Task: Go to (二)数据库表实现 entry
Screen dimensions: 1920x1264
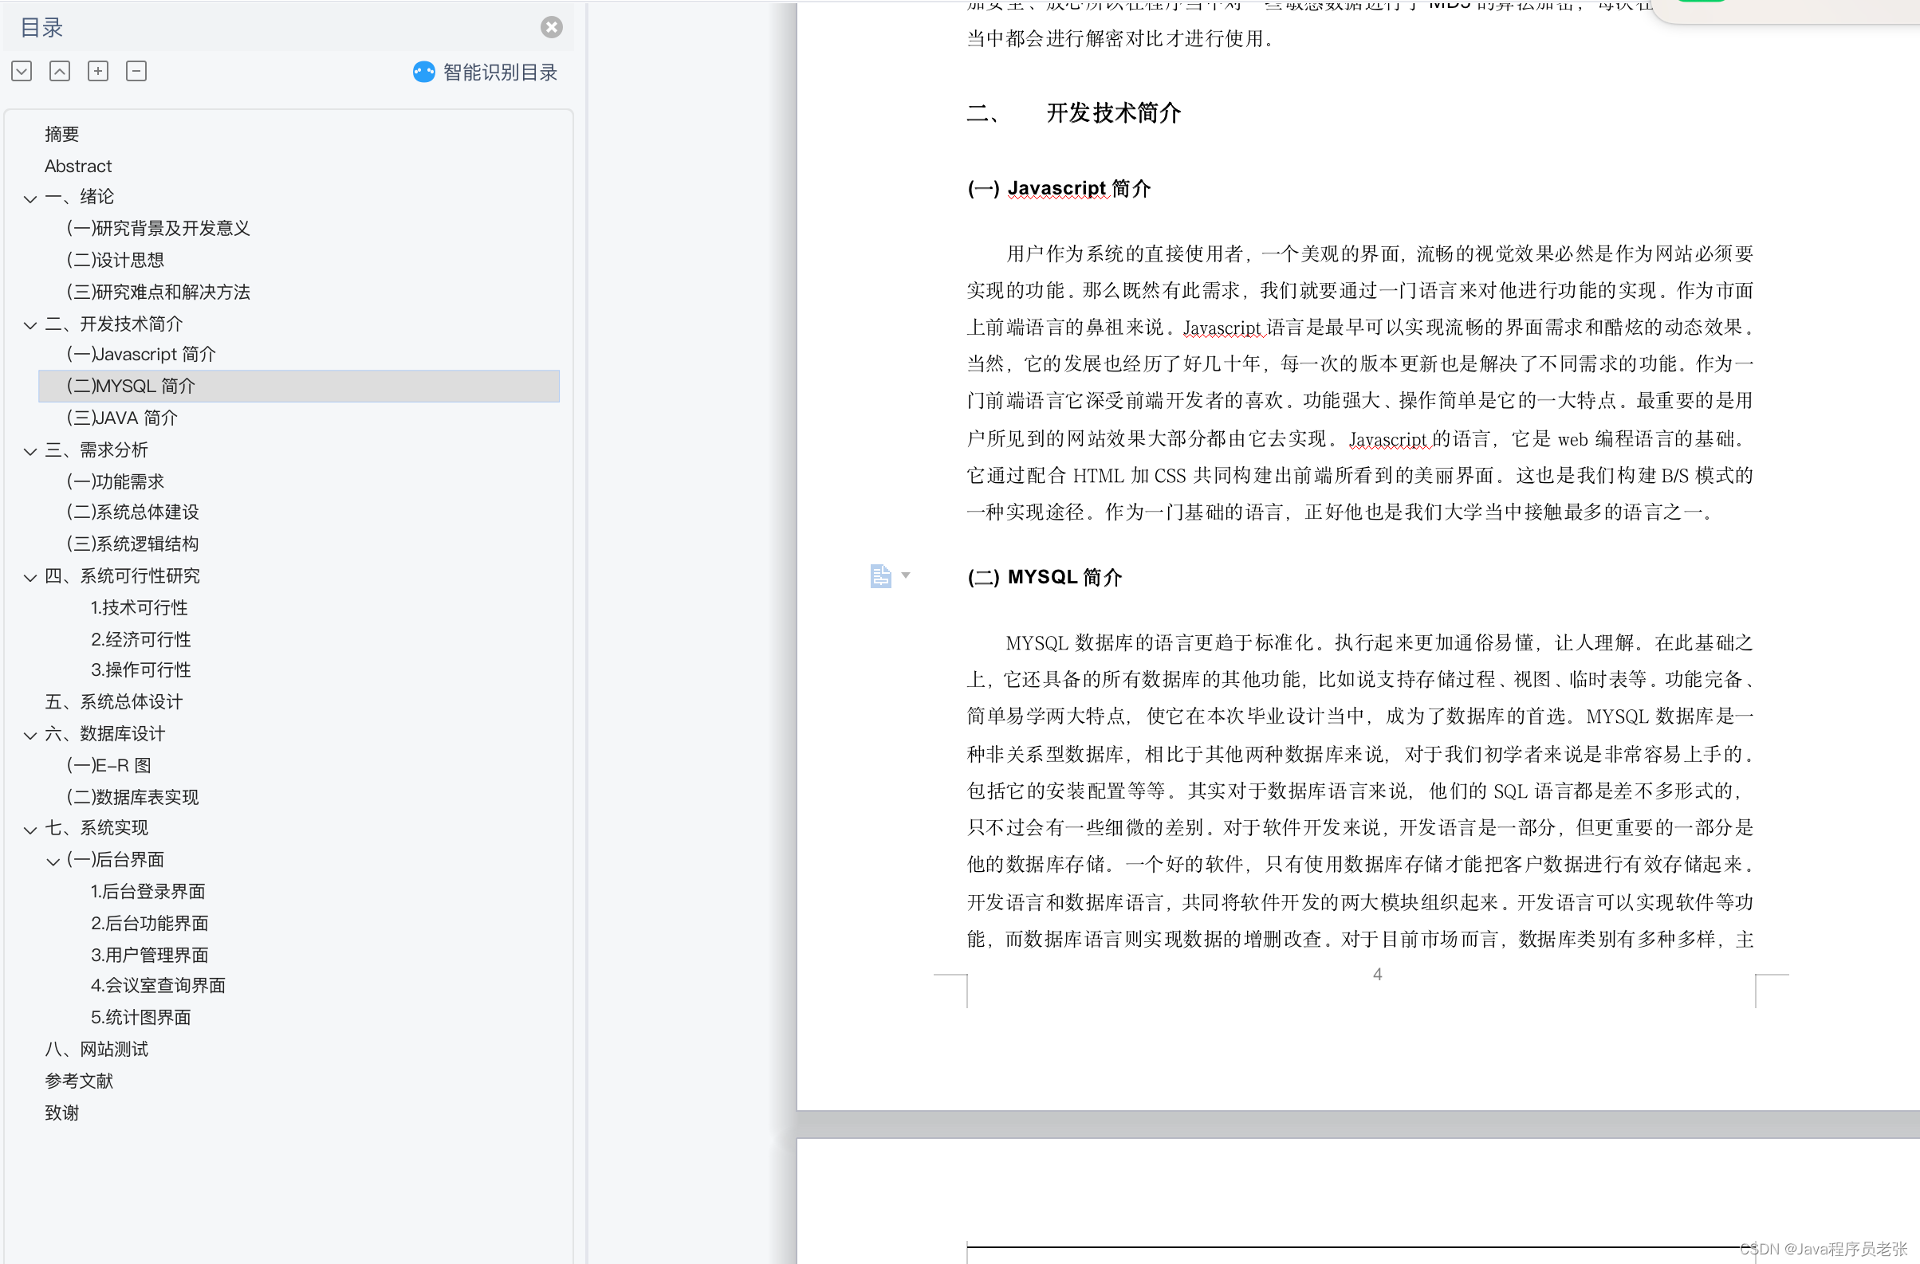Action: coord(132,796)
